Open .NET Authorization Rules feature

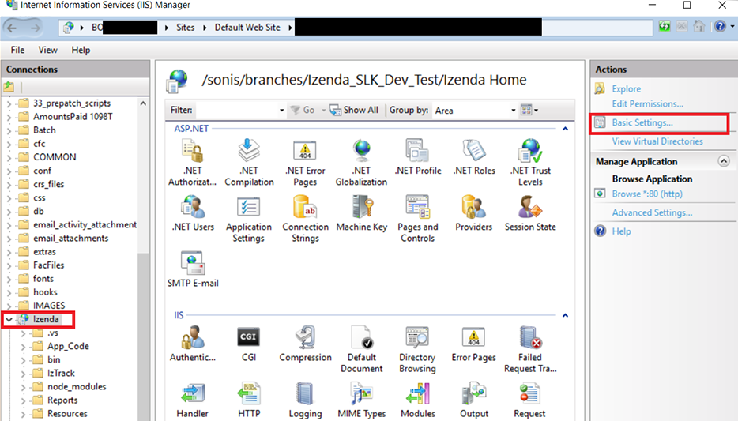pos(192,163)
